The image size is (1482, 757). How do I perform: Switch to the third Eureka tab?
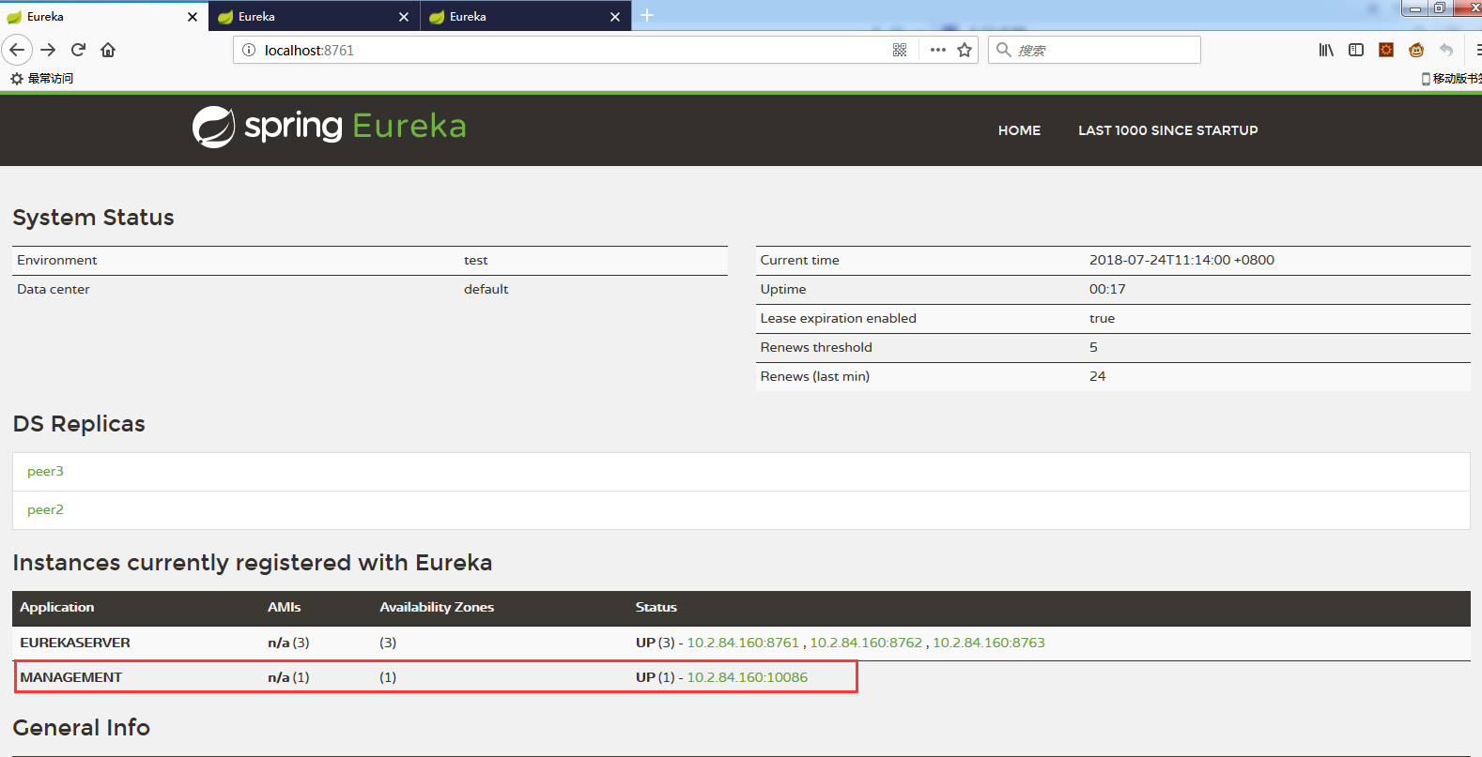[x=526, y=17]
